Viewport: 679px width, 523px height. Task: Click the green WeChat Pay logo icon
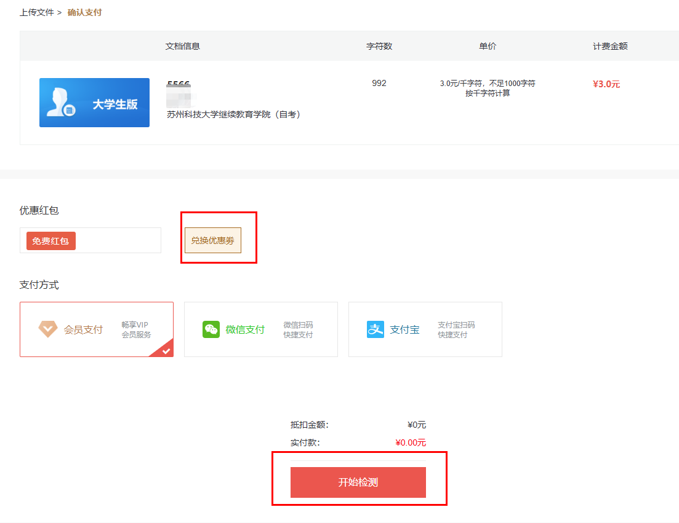tap(211, 329)
